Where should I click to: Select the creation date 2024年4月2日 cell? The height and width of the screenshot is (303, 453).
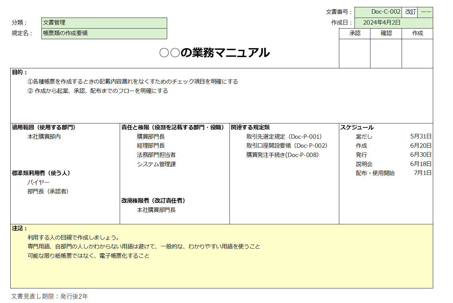[x=394, y=23]
